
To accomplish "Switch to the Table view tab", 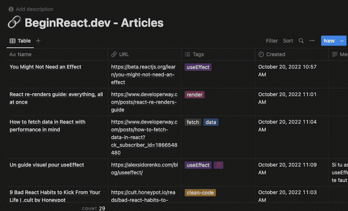I will [x=20, y=41].
